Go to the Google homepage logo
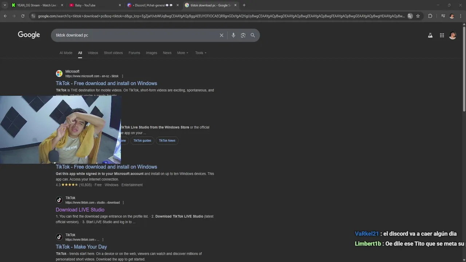The width and height of the screenshot is (466, 262). [x=29, y=35]
